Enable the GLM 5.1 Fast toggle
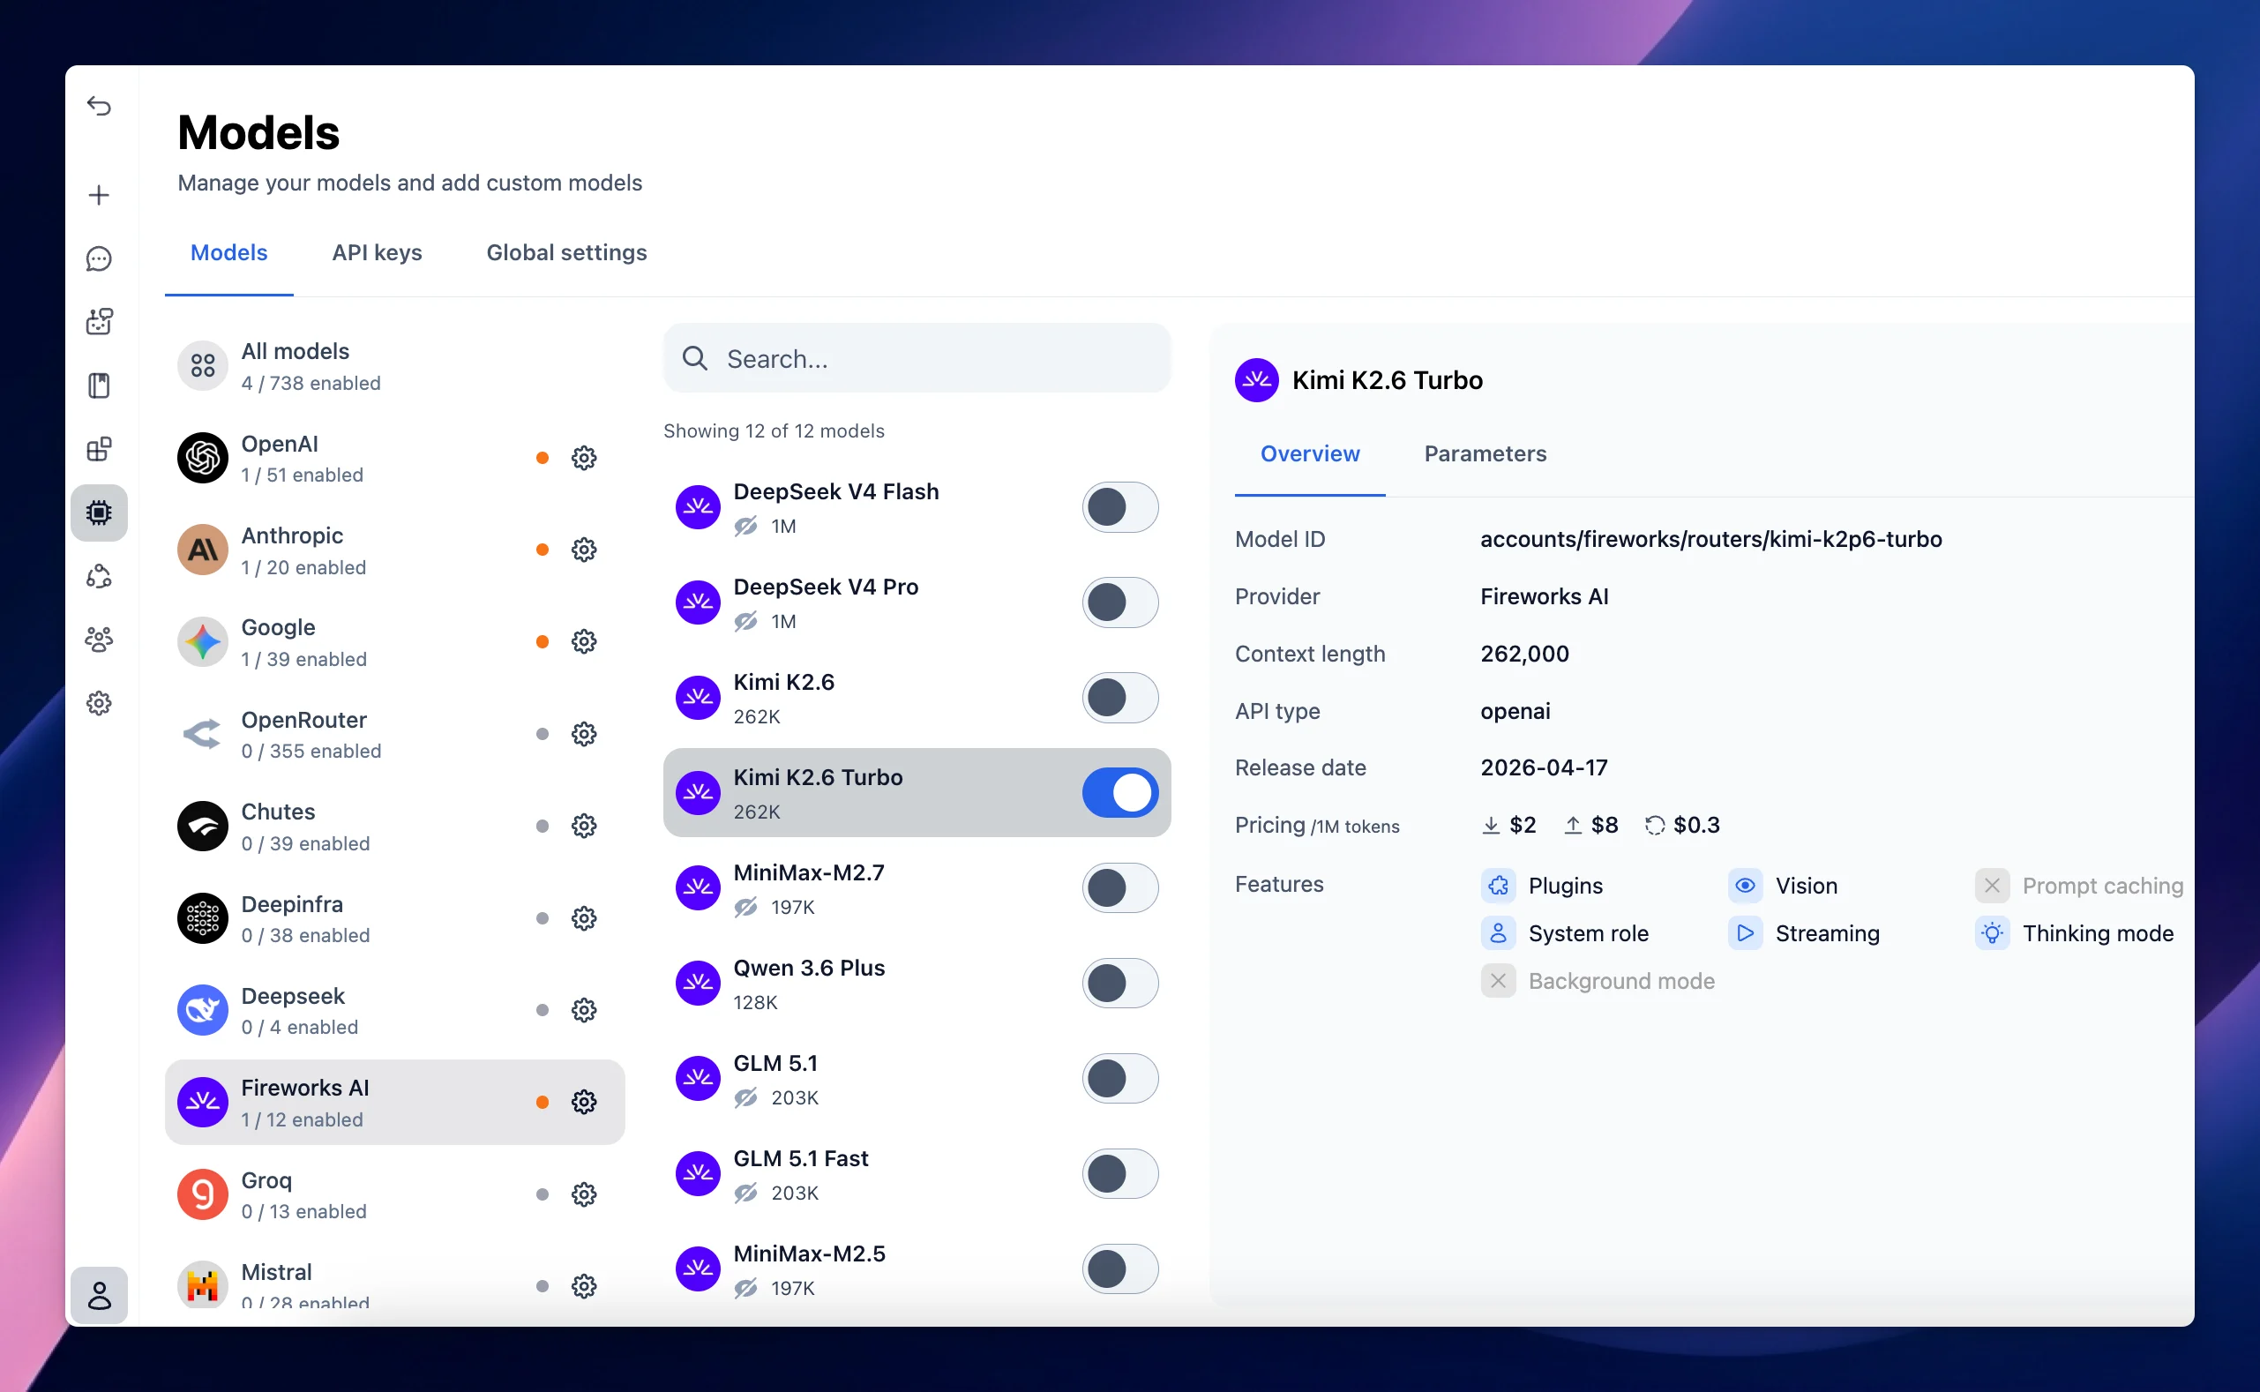This screenshot has width=2260, height=1392. click(x=1119, y=1174)
